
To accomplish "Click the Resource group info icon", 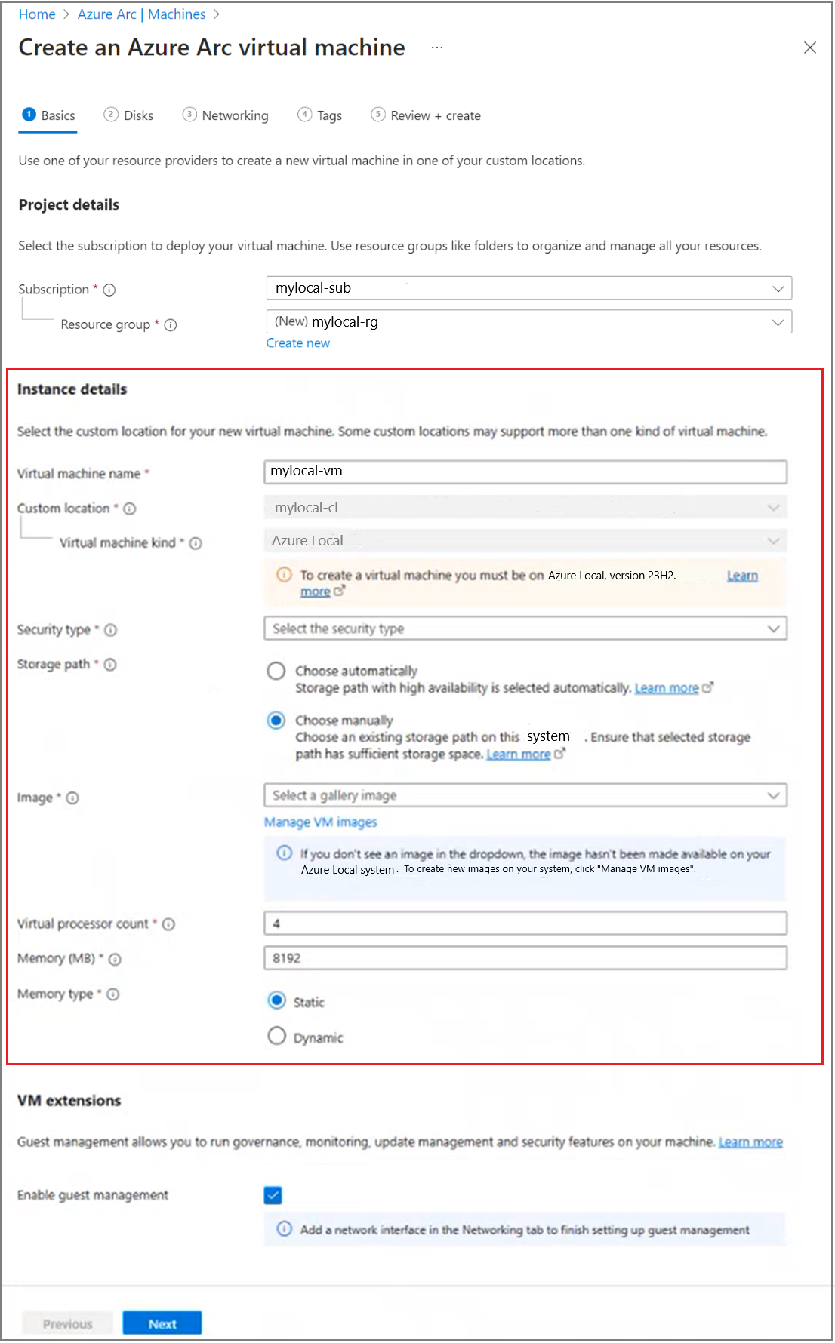I will (171, 325).
